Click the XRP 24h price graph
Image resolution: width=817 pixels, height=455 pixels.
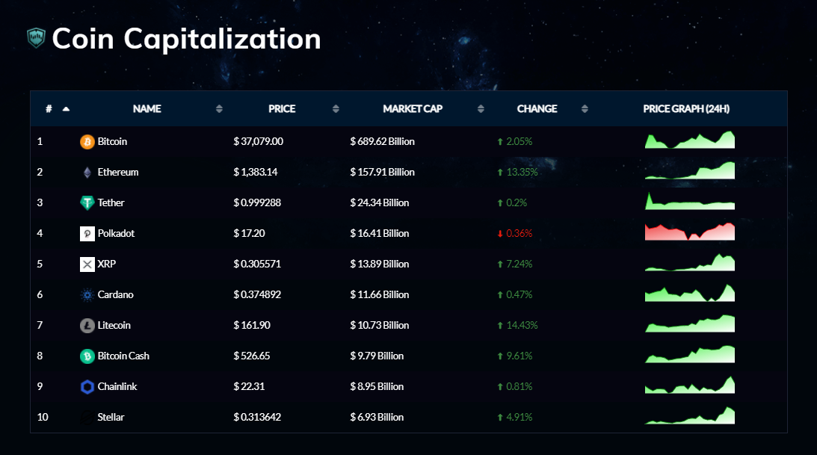point(690,262)
